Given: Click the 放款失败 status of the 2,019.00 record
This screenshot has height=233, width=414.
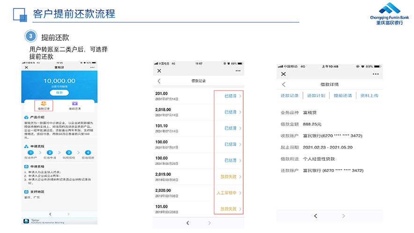Looking at the screenshot, I should coord(229,177).
